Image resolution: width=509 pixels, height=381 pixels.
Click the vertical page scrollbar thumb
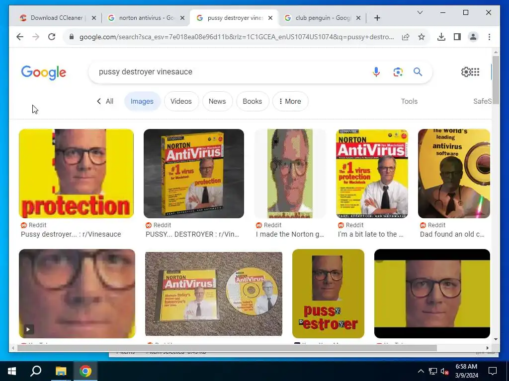click(x=496, y=80)
